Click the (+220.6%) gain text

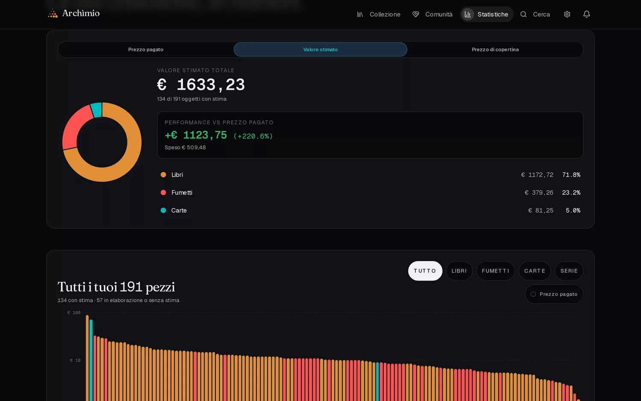[253, 136]
